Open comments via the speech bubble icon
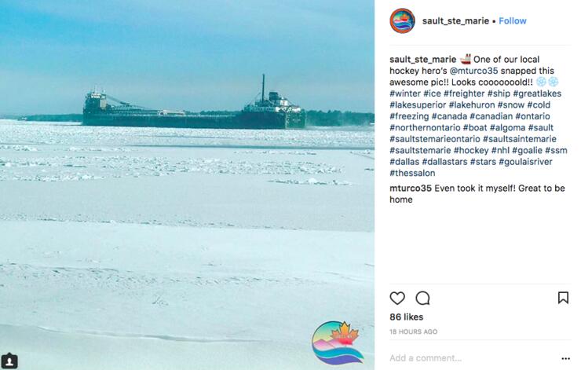 coord(422,298)
